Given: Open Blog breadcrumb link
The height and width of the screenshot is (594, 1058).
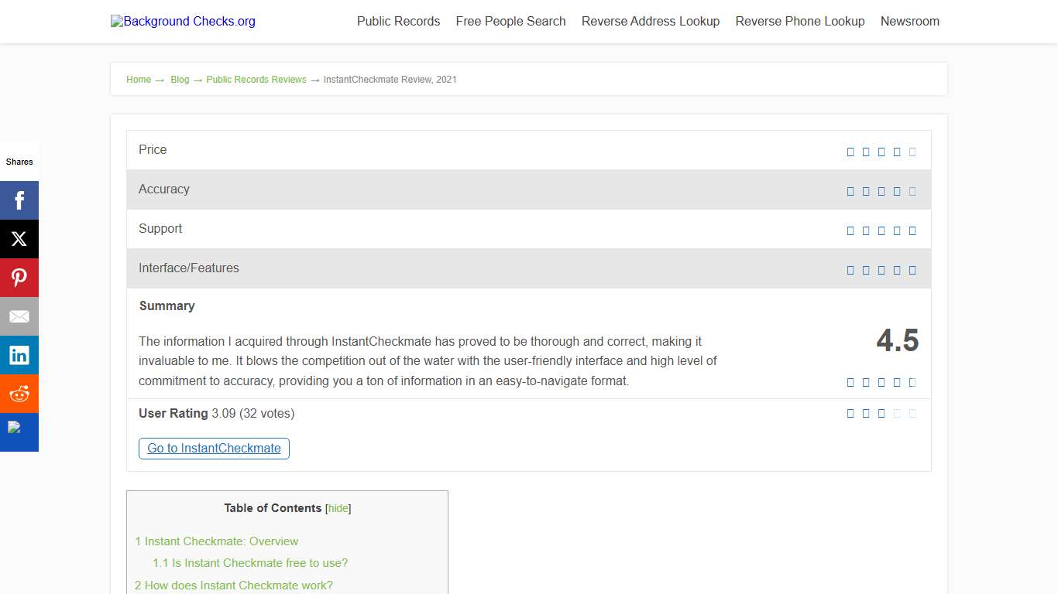Looking at the screenshot, I should coord(180,80).
